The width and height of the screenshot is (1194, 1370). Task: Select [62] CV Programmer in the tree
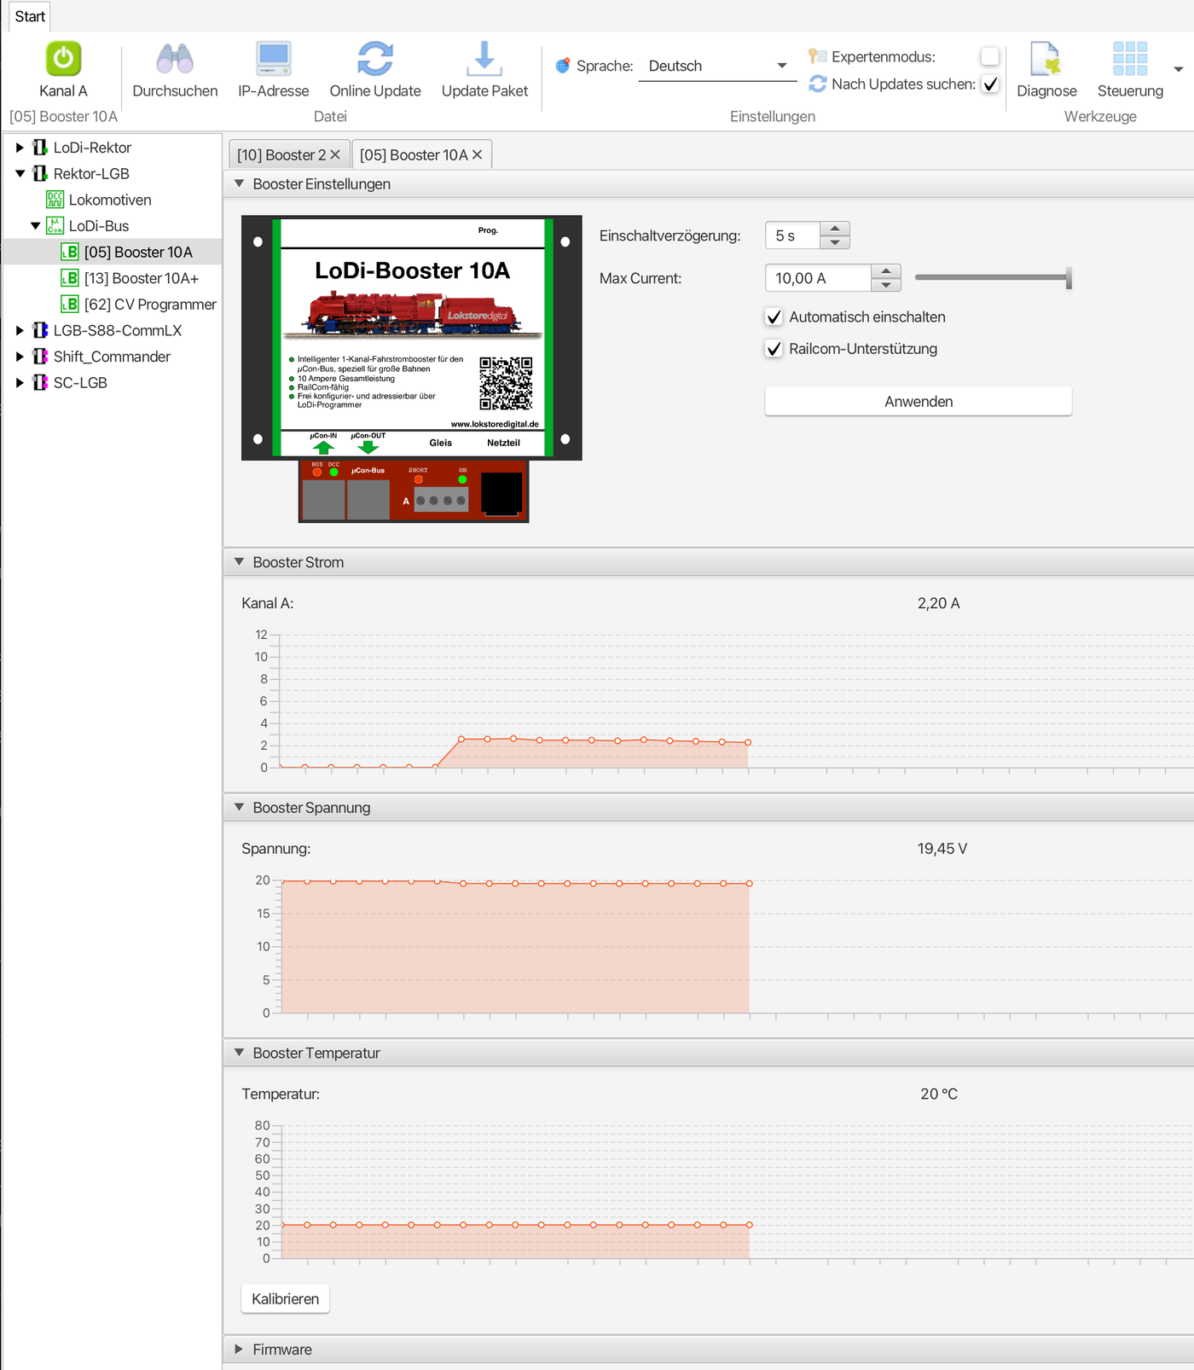point(150,305)
